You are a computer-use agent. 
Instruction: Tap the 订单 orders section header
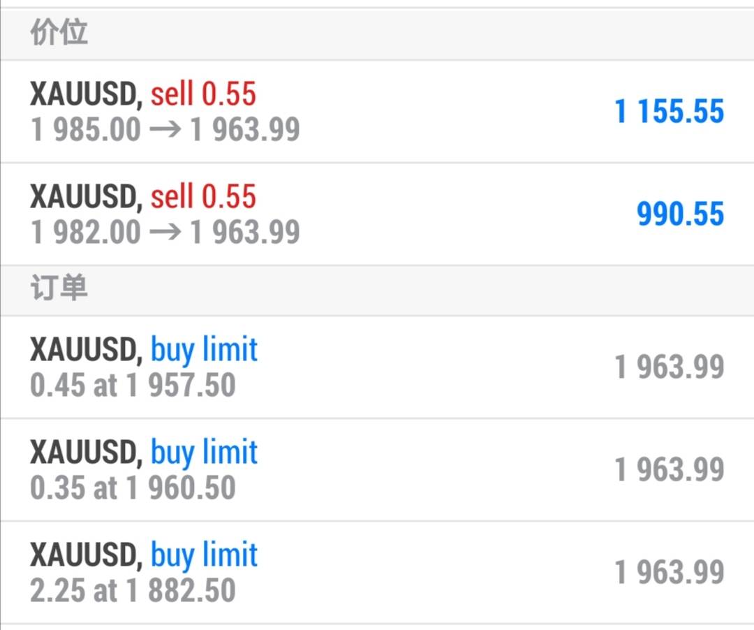click(59, 288)
